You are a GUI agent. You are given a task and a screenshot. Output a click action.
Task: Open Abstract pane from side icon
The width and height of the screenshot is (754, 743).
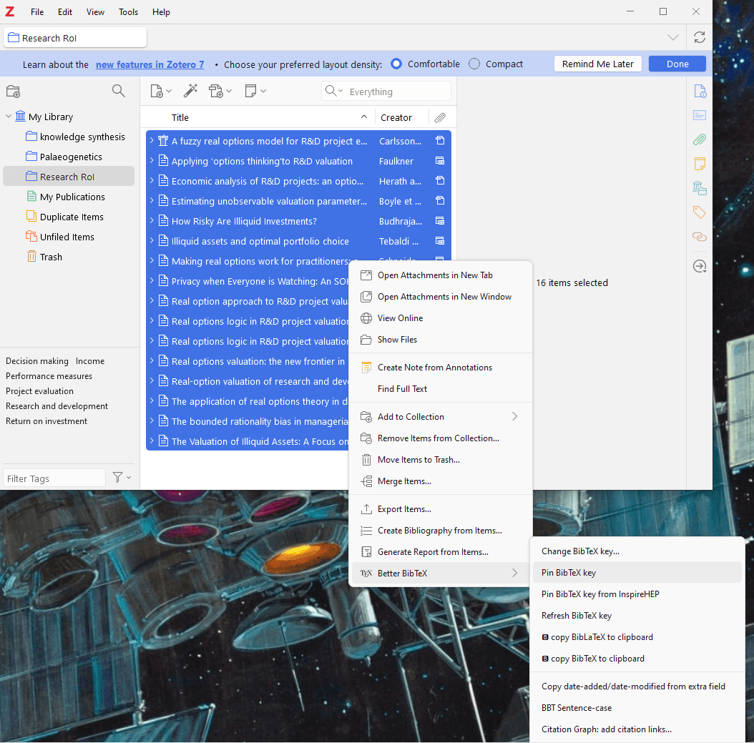pyautogui.click(x=700, y=115)
